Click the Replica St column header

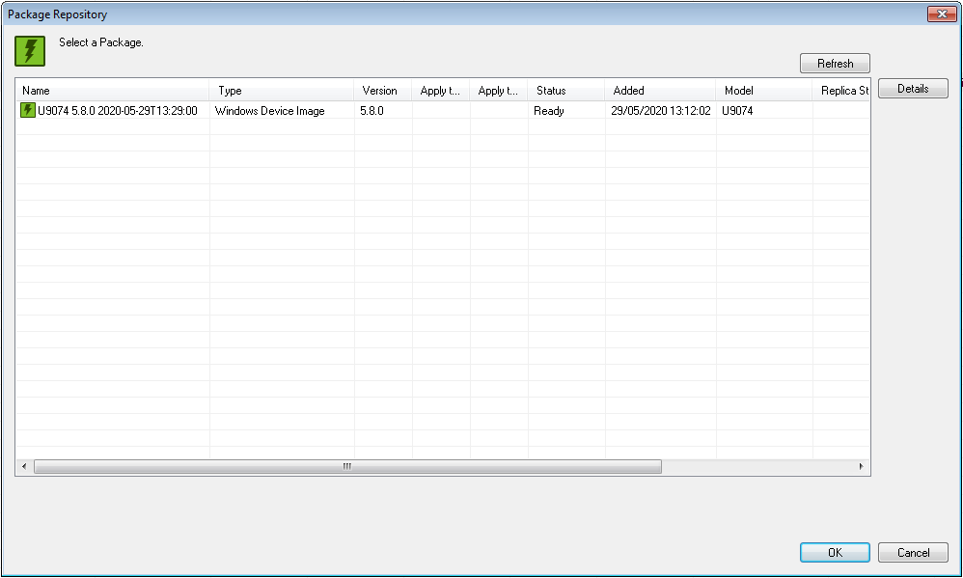[x=841, y=91]
